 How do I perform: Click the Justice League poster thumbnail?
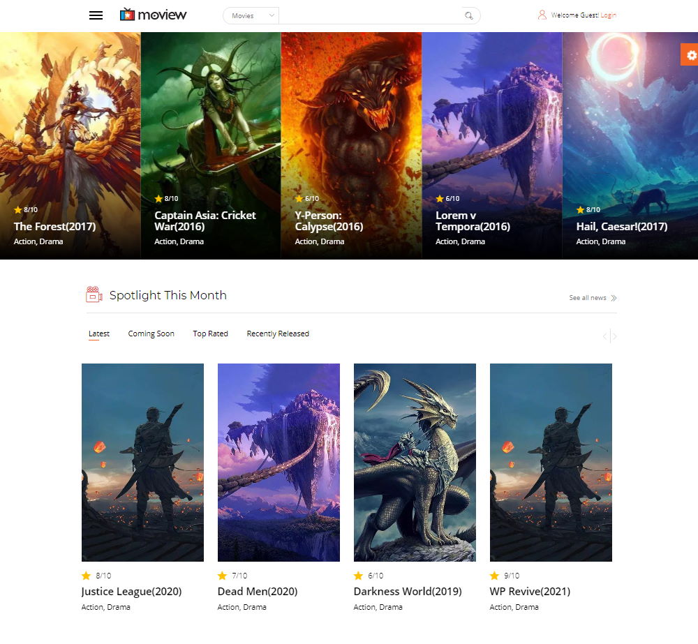tap(142, 463)
